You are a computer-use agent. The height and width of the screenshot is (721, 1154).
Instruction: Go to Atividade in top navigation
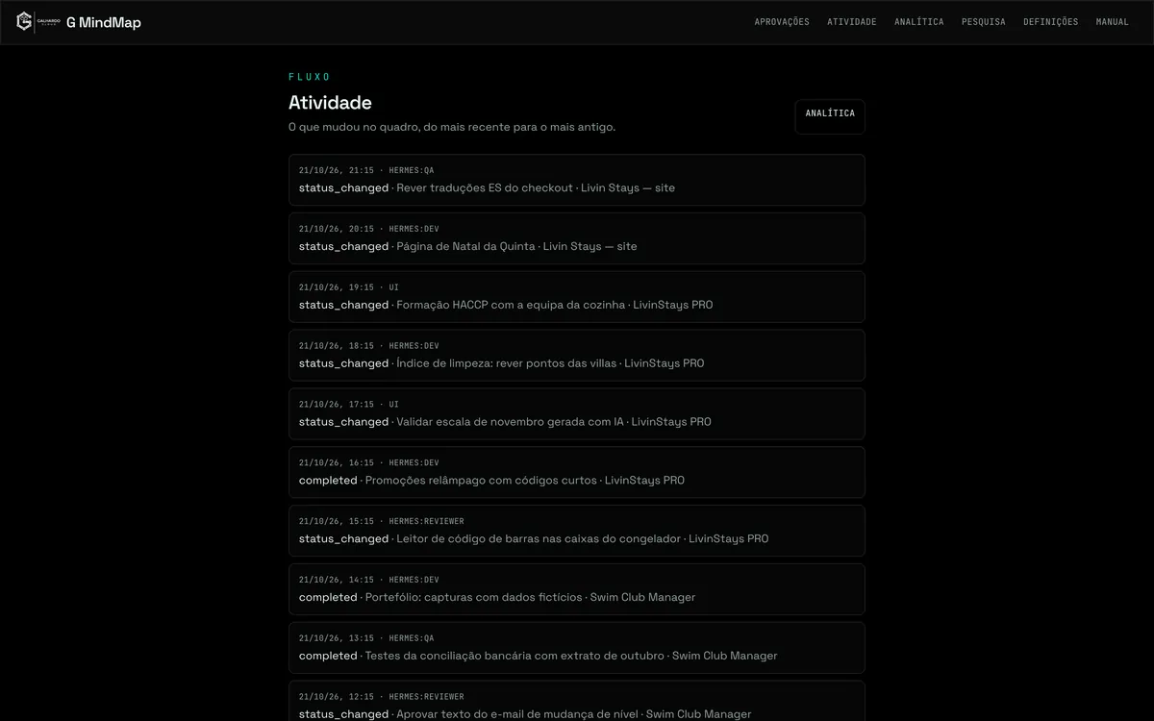pyautogui.click(x=852, y=22)
